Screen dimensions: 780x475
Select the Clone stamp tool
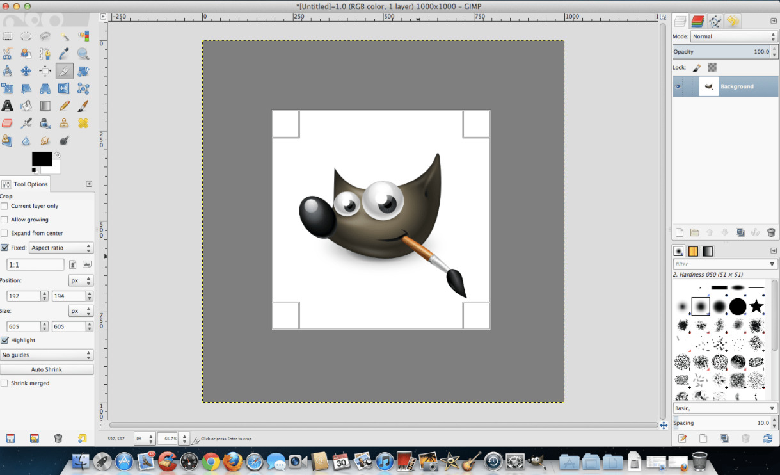click(x=64, y=123)
